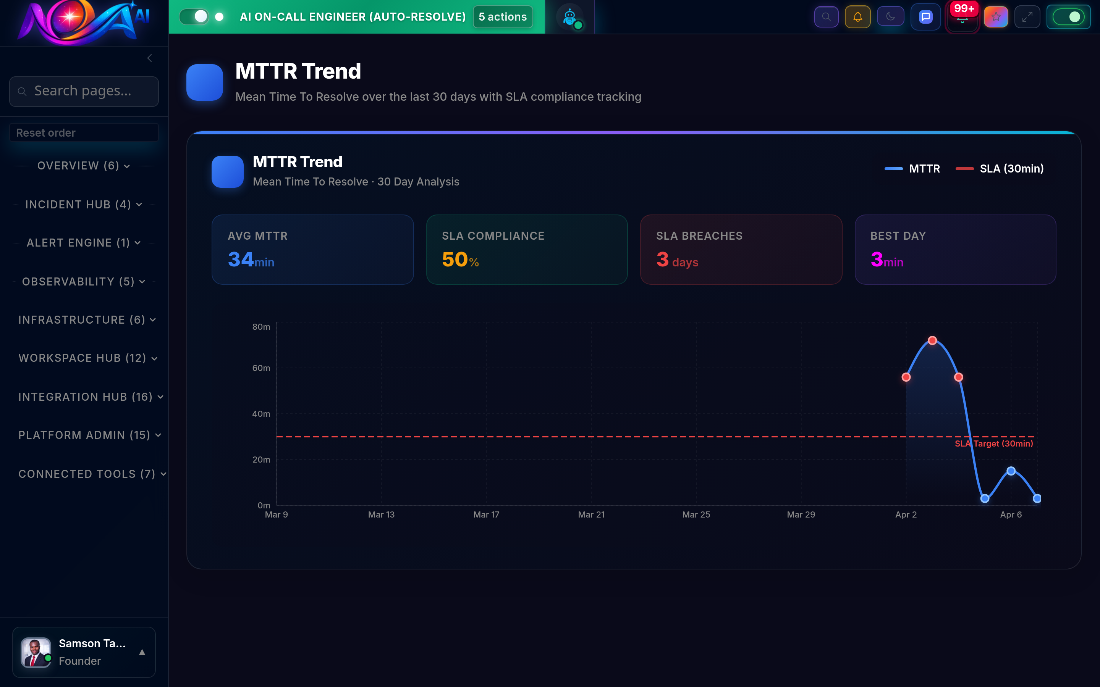Screen dimensions: 1100x687
Task: Click the Search pages input field
Action: [x=84, y=91]
